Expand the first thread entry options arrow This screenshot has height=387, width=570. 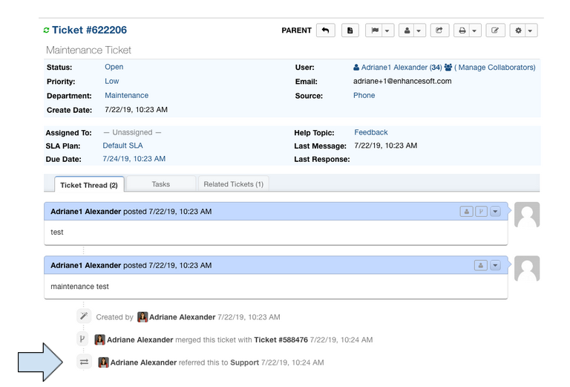tap(496, 212)
